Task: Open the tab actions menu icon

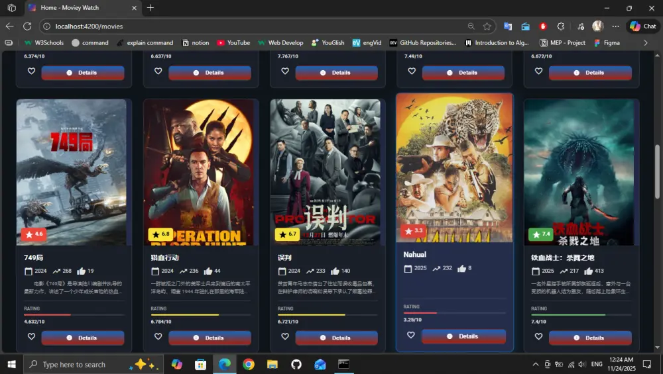Action: click(11, 7)
